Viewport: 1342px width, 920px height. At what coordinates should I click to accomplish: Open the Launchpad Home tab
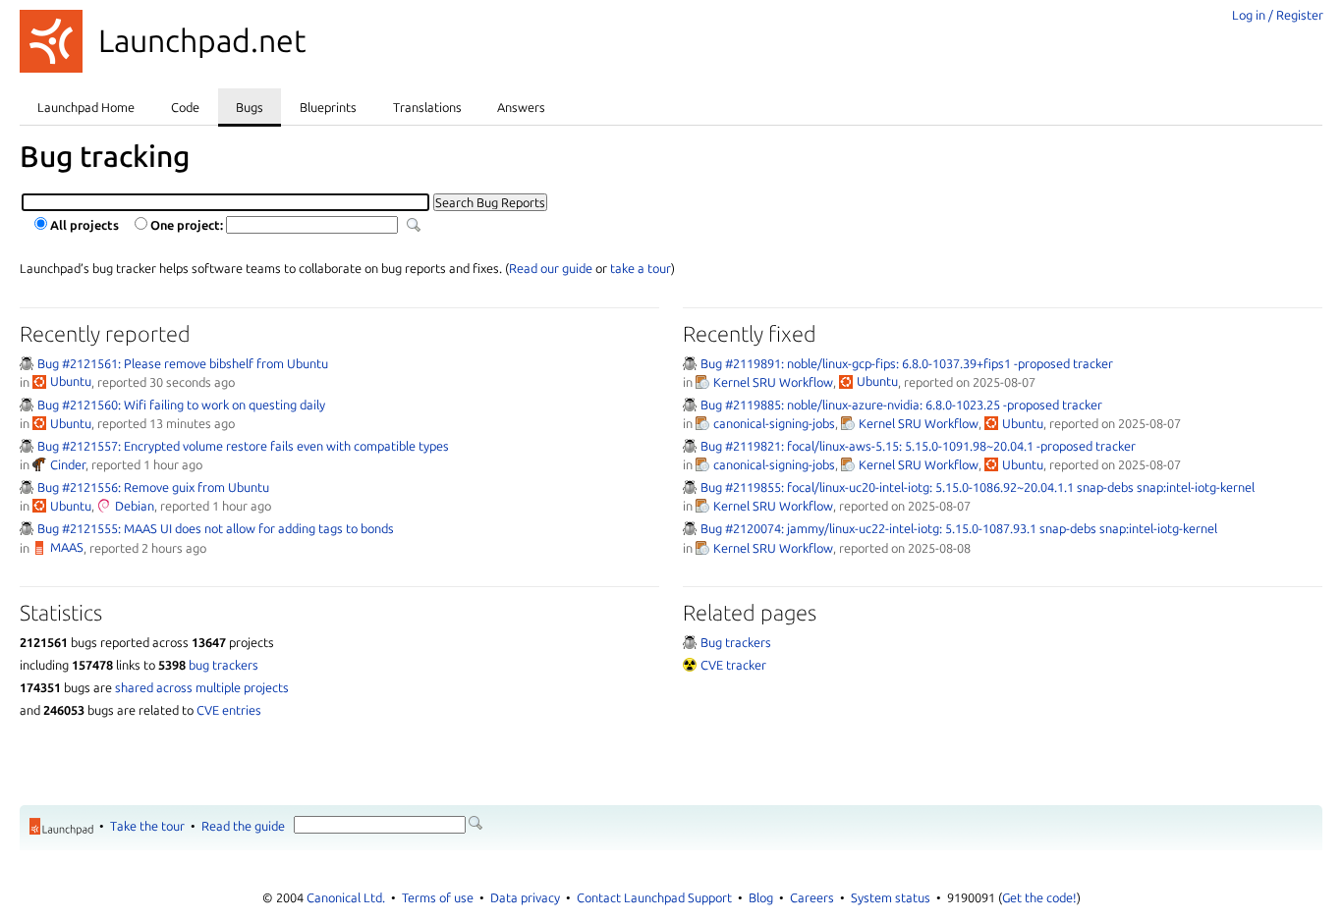click(85, 107)
